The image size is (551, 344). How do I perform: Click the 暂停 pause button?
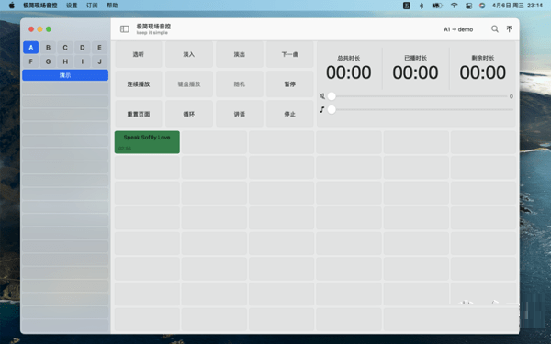290,84
